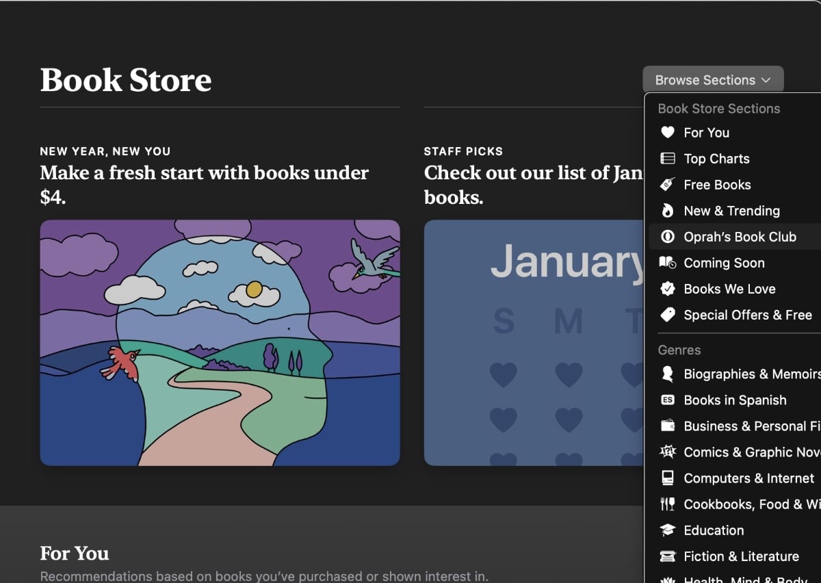Viewport: 821px width, 583px height.
Task: Click the Books We Love badge icon
Action: point(667,289)
